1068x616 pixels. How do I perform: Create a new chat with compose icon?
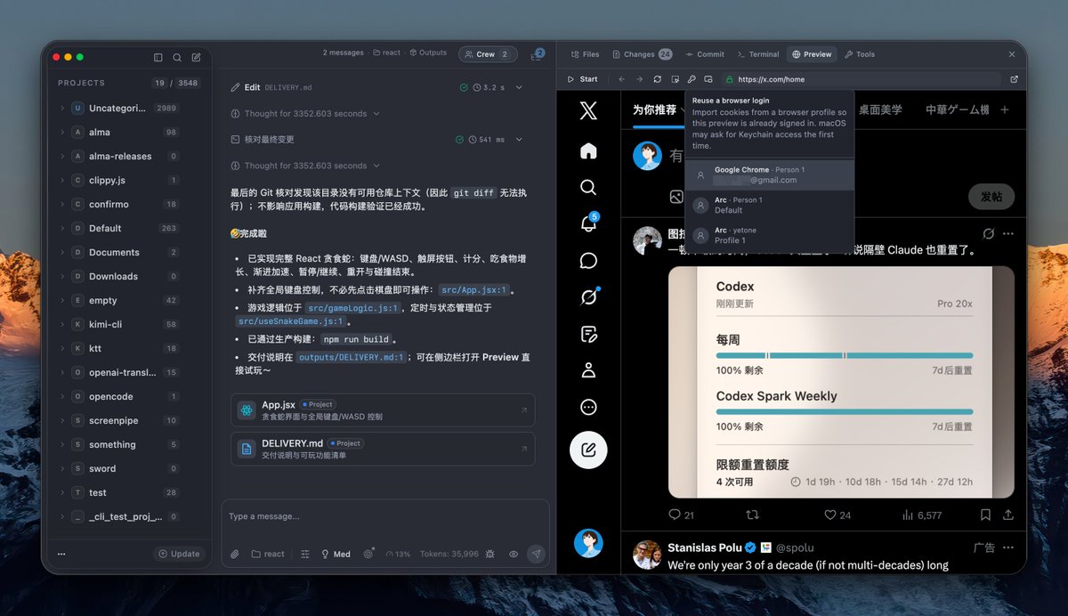pos(196,57)
